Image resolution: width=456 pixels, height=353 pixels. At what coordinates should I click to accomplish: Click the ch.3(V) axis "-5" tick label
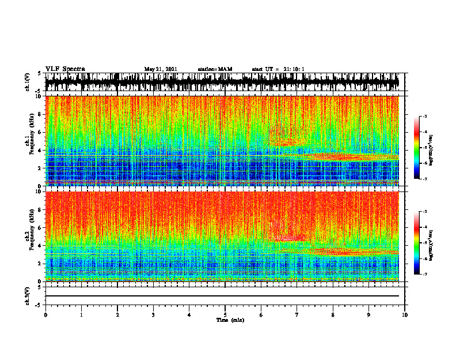point(39,305)
